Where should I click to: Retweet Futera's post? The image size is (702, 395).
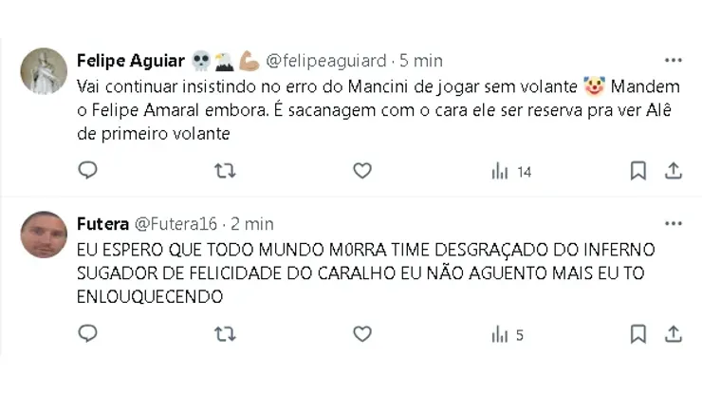click(225, 334)
